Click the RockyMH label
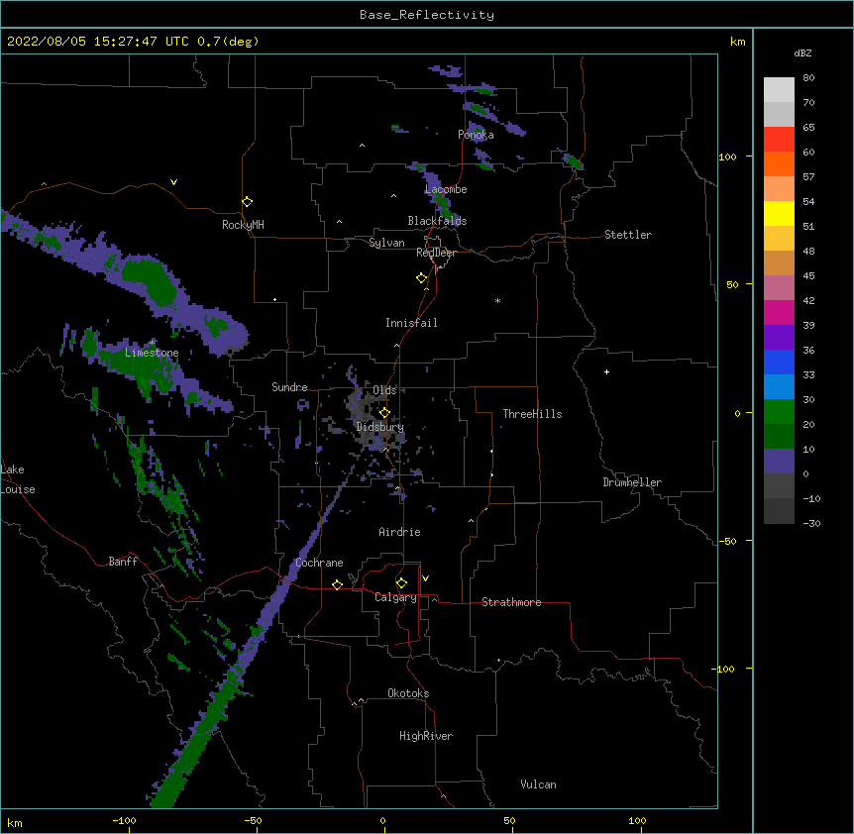The image size is (854, 834). 243,225
